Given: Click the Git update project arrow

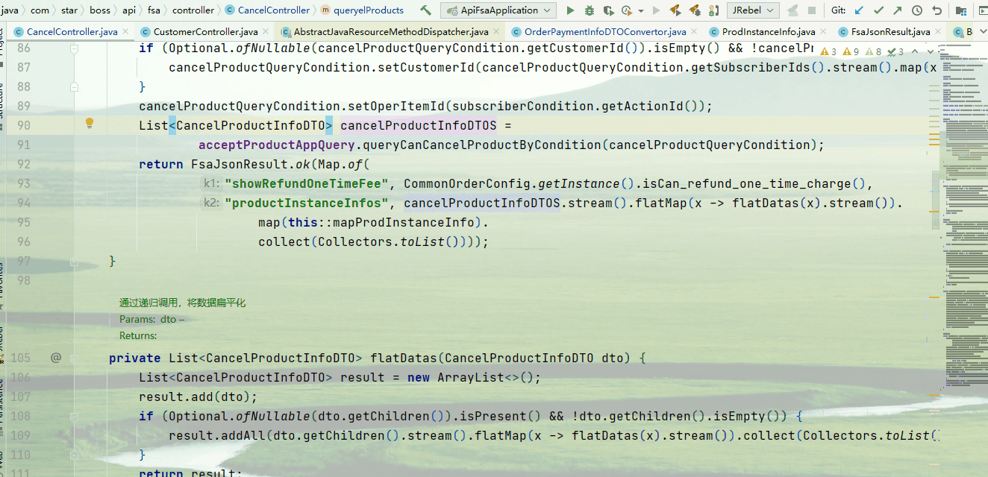Looking at the screenshot, I should [860, 10].
